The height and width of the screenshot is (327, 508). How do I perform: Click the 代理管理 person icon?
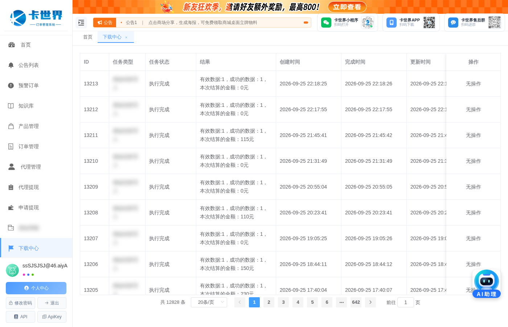click(x=12, y=167)
